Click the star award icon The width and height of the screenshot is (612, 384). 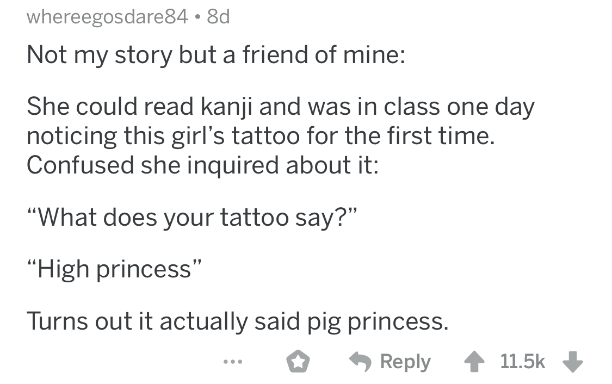(298, 362)
